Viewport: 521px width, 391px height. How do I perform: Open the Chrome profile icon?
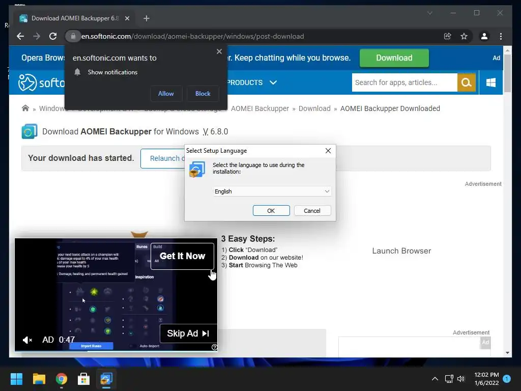(x=484, y=36)
